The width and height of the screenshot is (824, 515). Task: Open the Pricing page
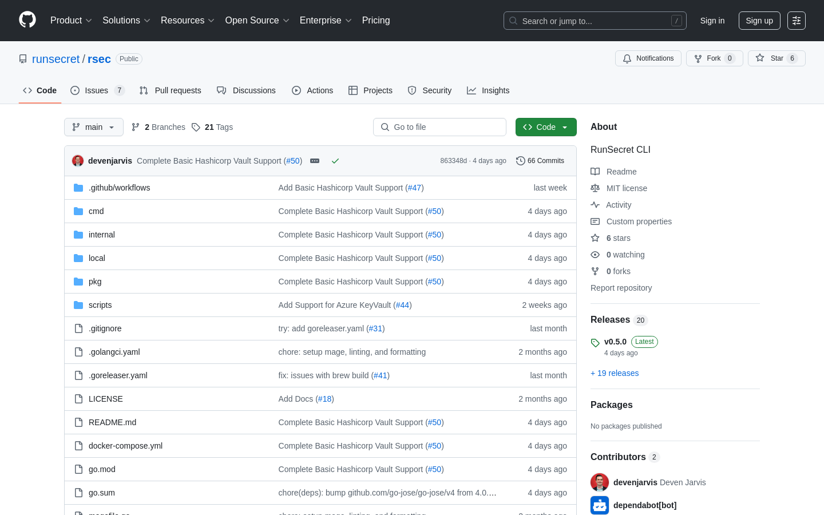376,21
